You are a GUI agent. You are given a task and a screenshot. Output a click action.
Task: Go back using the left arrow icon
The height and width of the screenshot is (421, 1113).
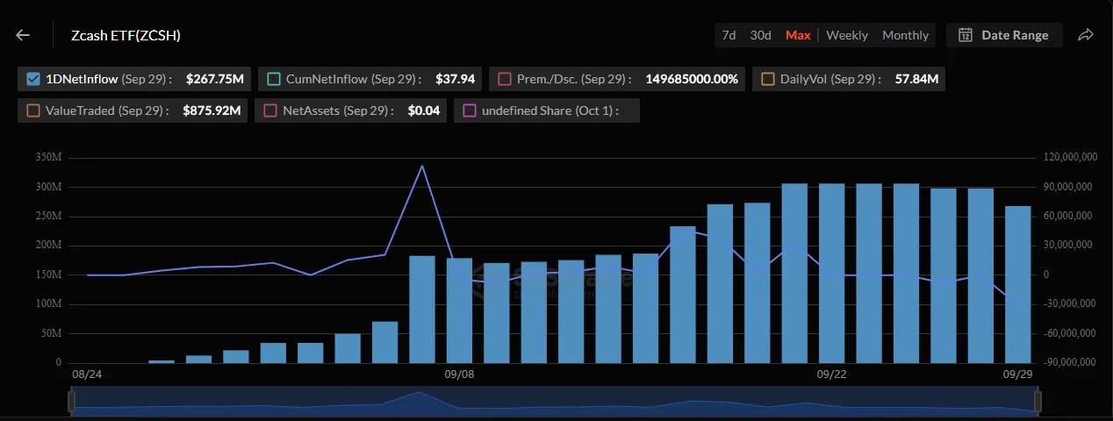23,35
